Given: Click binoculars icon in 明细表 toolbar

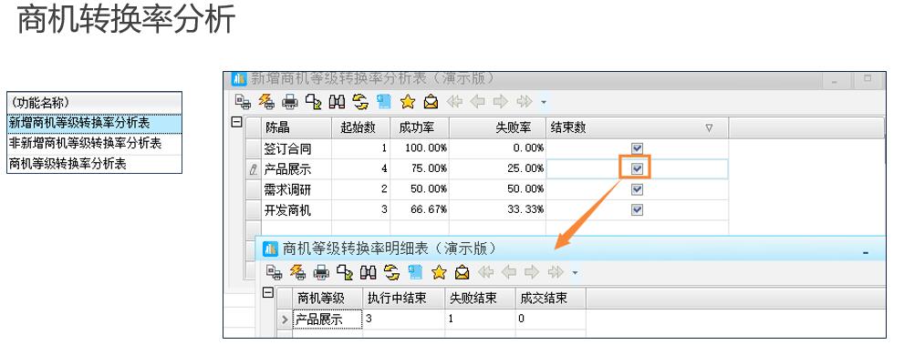Looking at the screenshot, I should click(368, 271).
